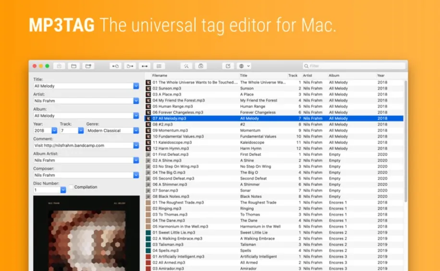The height and width of the screenshot is (271, 440).
Task: Click cover icon beside 12 Harm Hymn.mp3
Action: coord(148,148)
